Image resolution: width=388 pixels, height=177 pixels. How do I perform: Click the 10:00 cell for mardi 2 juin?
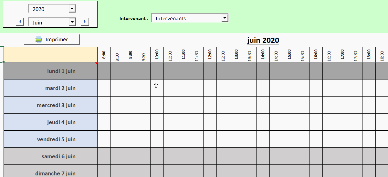[x=157, y=88]
